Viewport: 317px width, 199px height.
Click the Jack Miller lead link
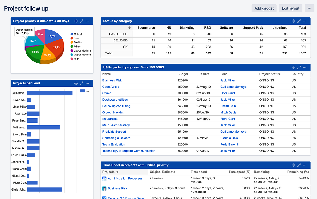[x=227, y=80]
